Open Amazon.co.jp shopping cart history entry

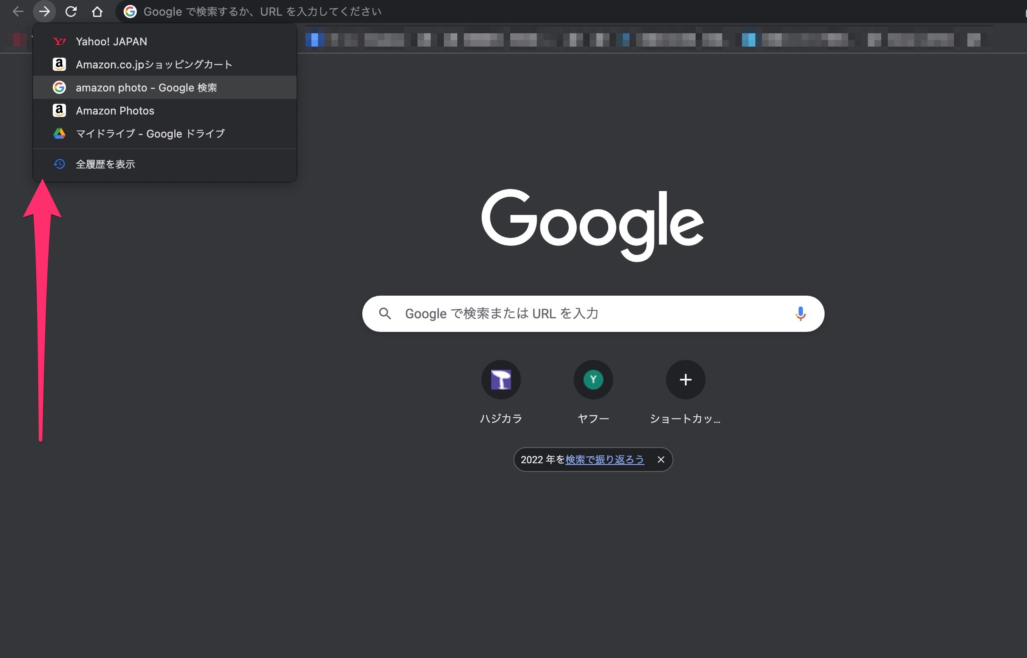164,65
